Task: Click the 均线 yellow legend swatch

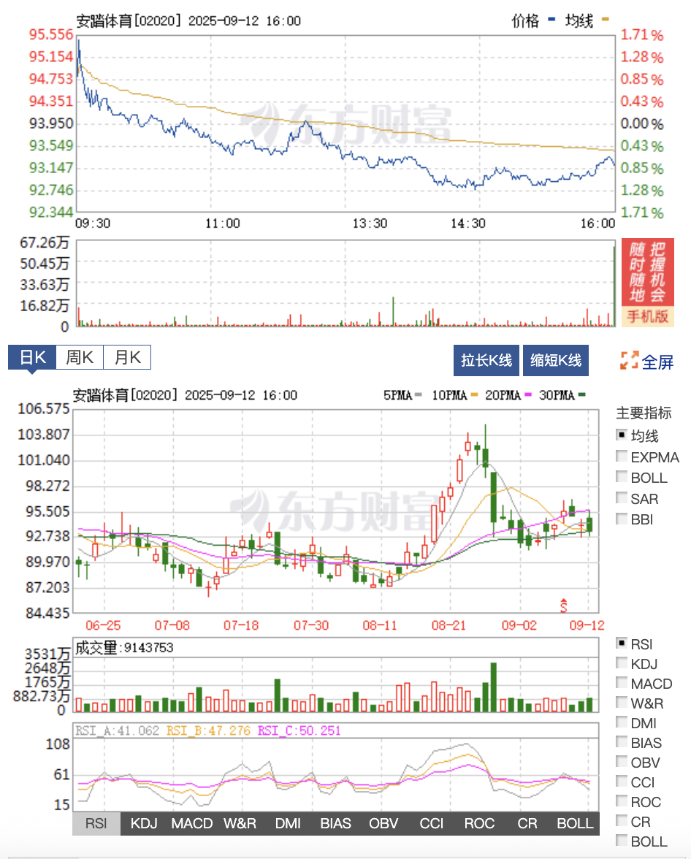Action: [606, 19]
